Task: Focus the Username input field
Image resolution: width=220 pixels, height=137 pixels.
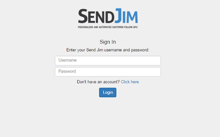Action: 108,61
